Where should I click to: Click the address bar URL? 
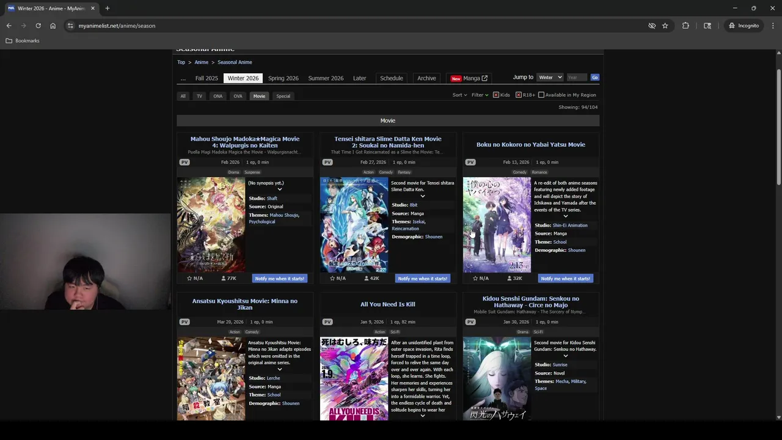(x=117, y=26)
